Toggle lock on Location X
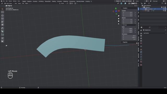The image size is (167, 94). coord(135,13)
